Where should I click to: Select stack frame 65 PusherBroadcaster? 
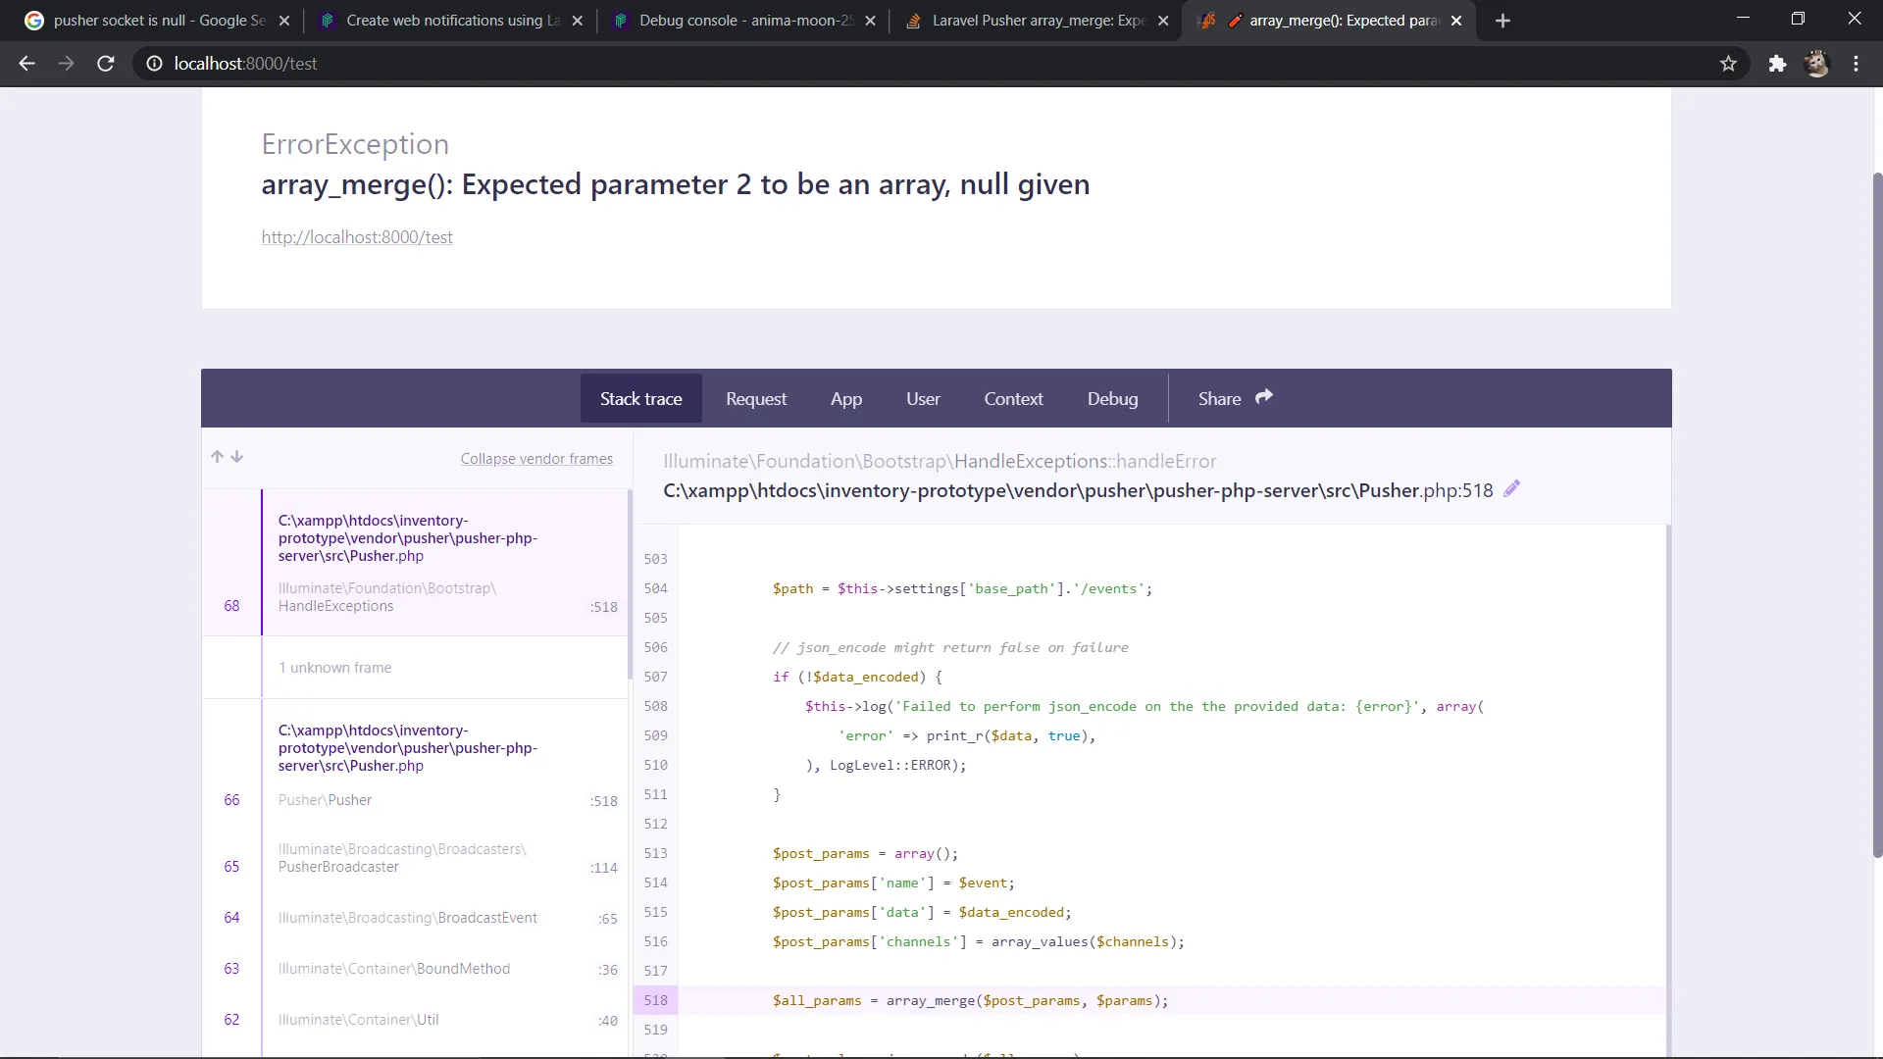point(402,858)
